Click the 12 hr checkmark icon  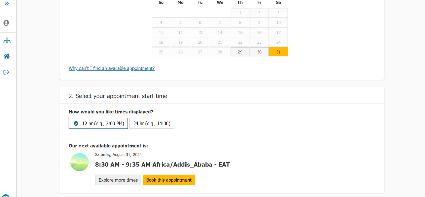coord(76,124)
